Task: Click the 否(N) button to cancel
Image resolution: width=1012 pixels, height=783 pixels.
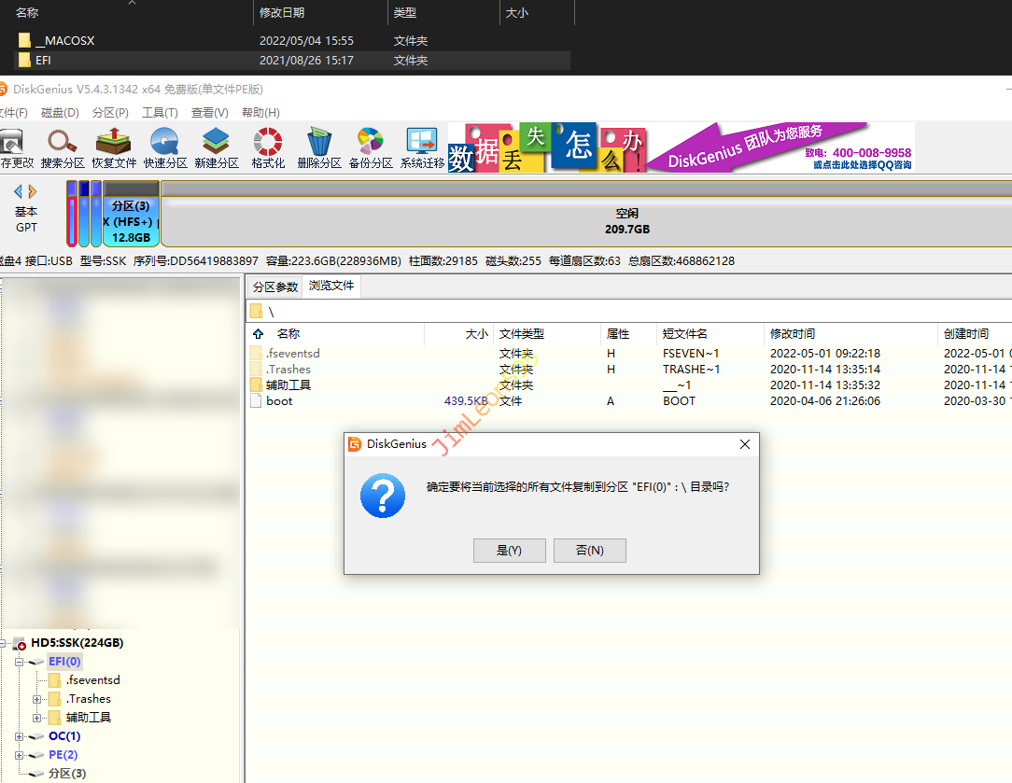Action: point(589,551)
